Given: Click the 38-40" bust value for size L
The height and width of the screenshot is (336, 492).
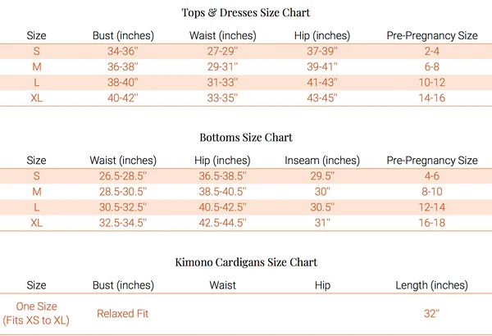Looking at the screenshot, I should coord(123,83).
